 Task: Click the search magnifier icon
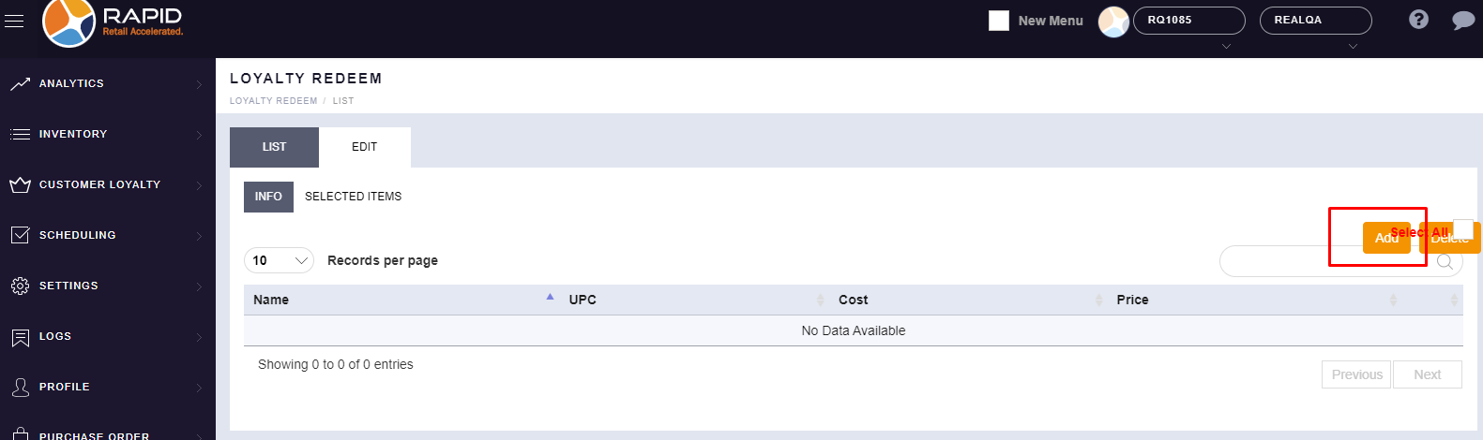pos(1445,262)
